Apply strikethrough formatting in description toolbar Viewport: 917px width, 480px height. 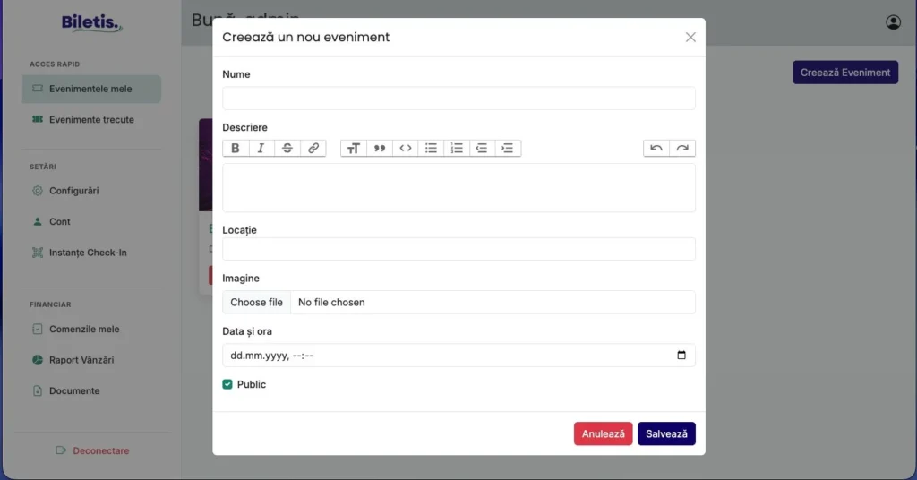pos(287,149)
